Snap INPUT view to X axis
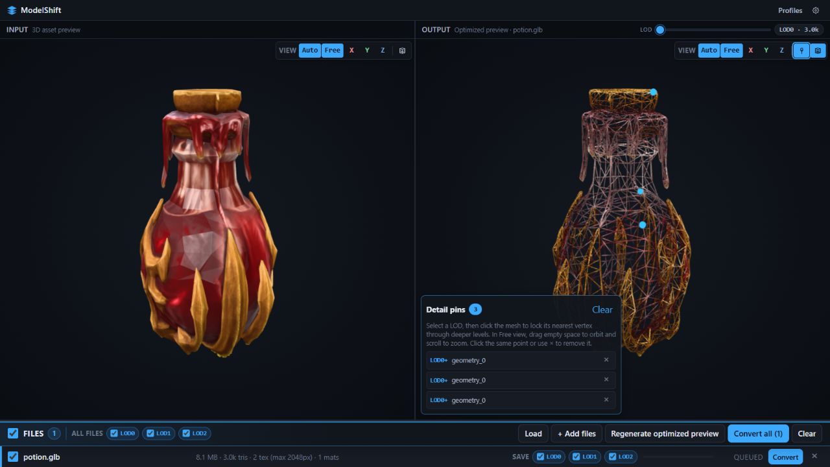Viewport: 830px width, 467px height. click(351, 51)
